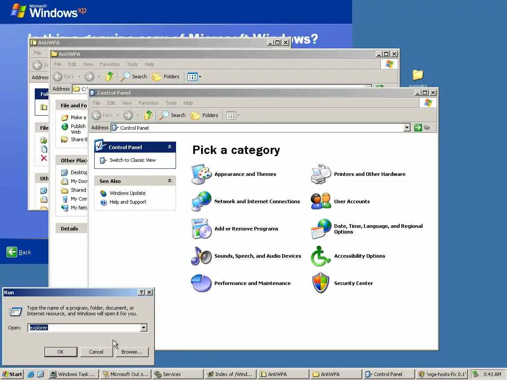The width and height of the screenshot is (507, 380).
Task: Open Help menu in AntiWPA folder window
Action: point(149,64)
